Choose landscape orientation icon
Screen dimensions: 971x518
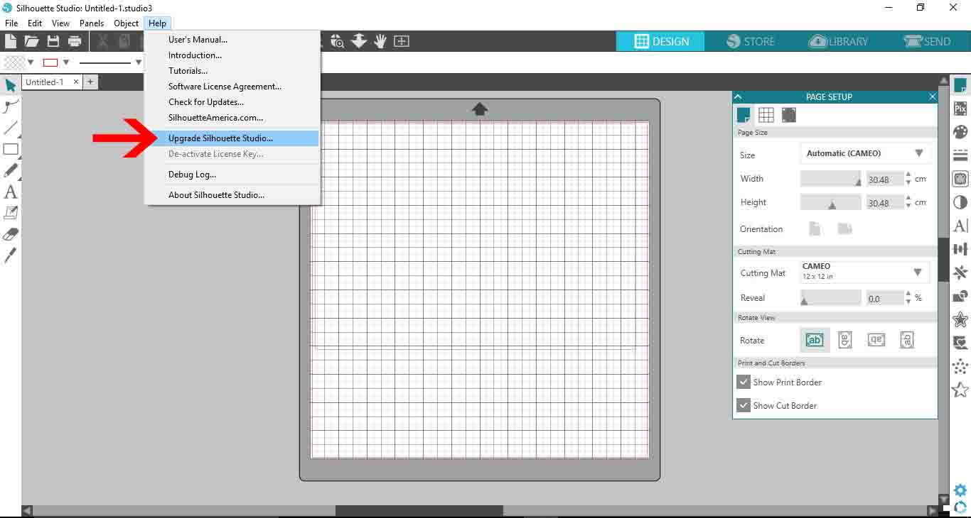pyautogui.click(x=844, y=228)
